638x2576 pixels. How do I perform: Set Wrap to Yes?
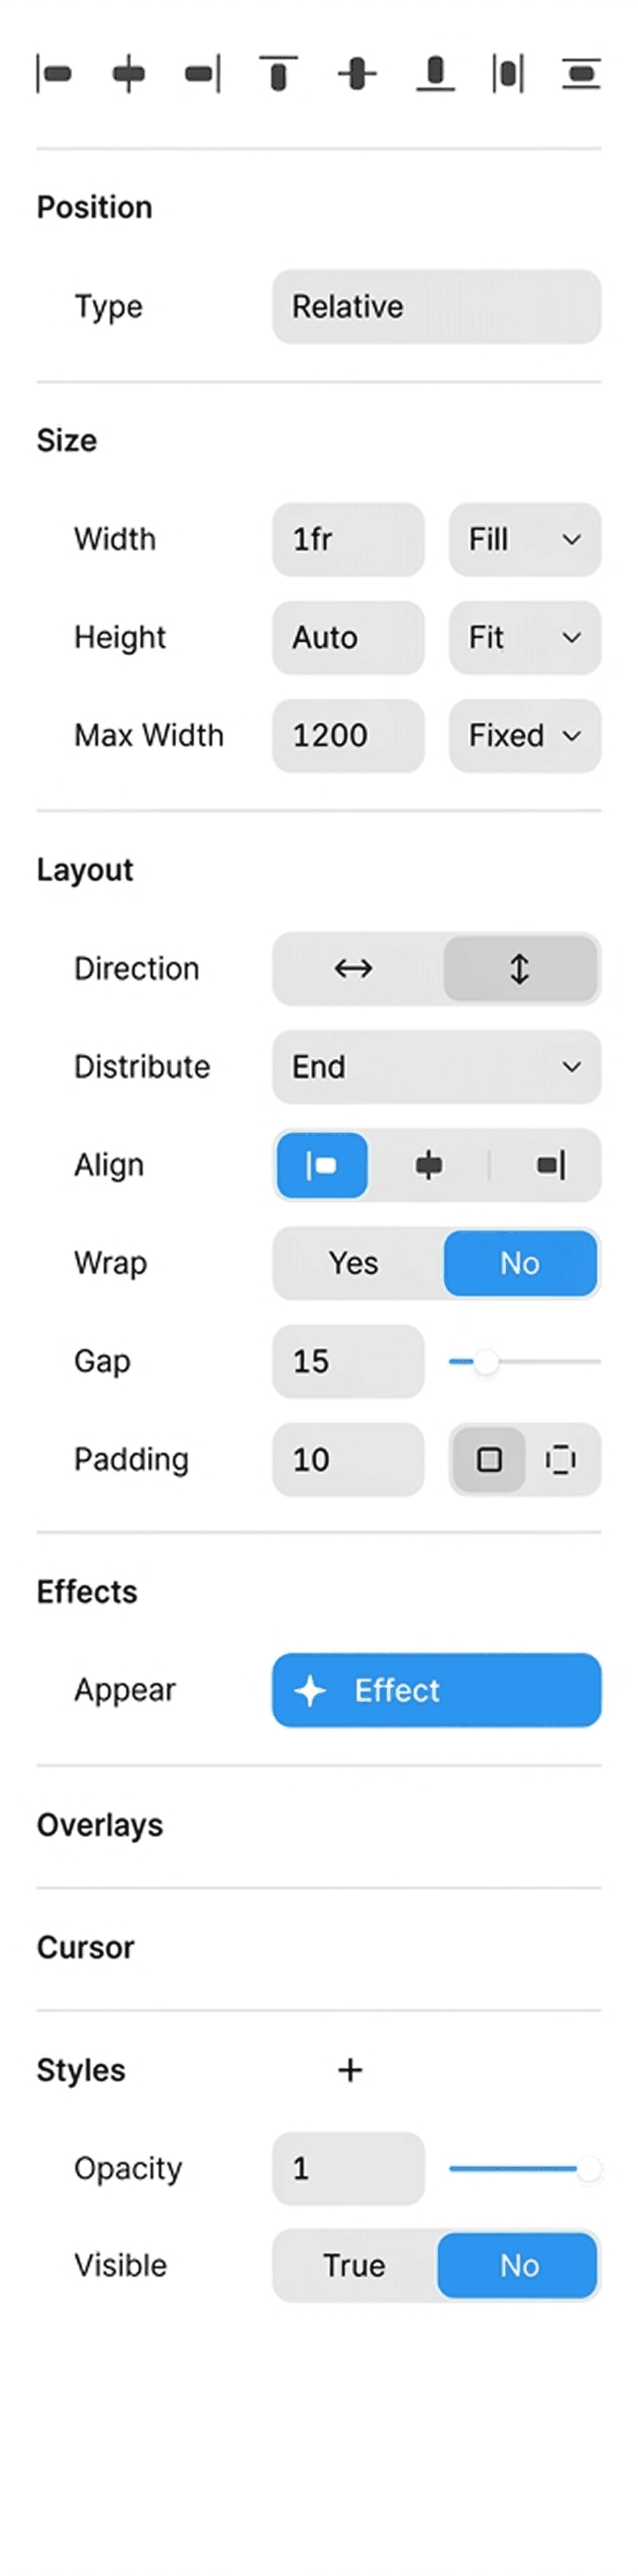point(354,1263)
